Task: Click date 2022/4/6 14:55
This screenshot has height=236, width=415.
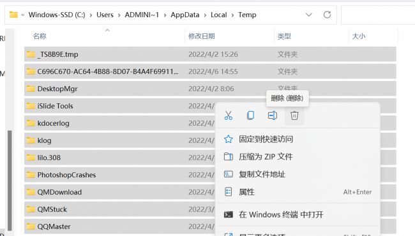Action: 213,71
